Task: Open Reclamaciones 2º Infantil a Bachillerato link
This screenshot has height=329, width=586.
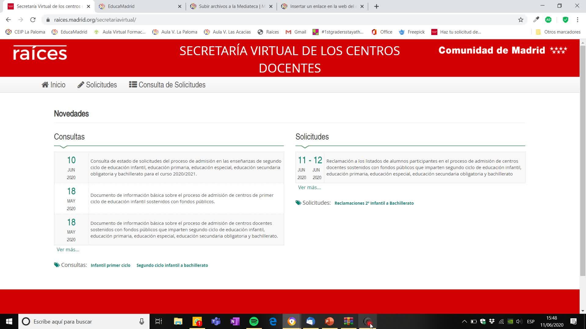Action: tap(374, 203)
